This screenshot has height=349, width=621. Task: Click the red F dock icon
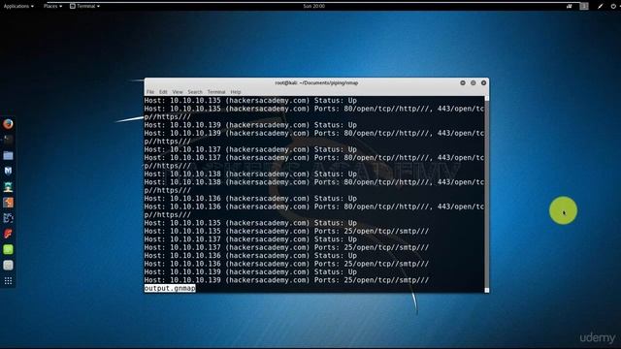pos(8,234)
